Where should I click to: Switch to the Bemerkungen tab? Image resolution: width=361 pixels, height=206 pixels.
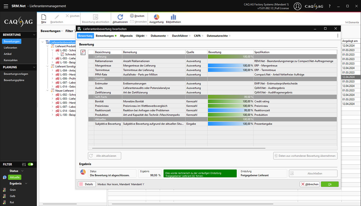tap(105, 36)
